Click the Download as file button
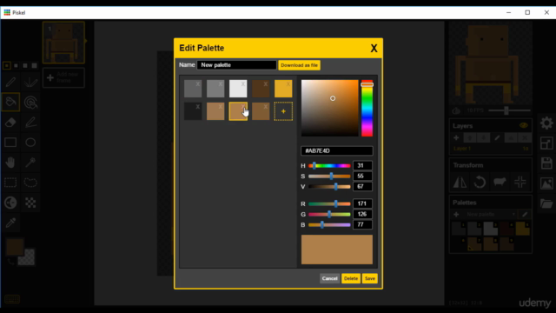Viewport: 556px width, 313px height. coord(299,65)
